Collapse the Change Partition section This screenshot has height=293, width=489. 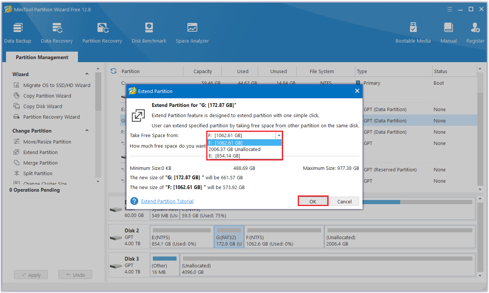(87, 131)
